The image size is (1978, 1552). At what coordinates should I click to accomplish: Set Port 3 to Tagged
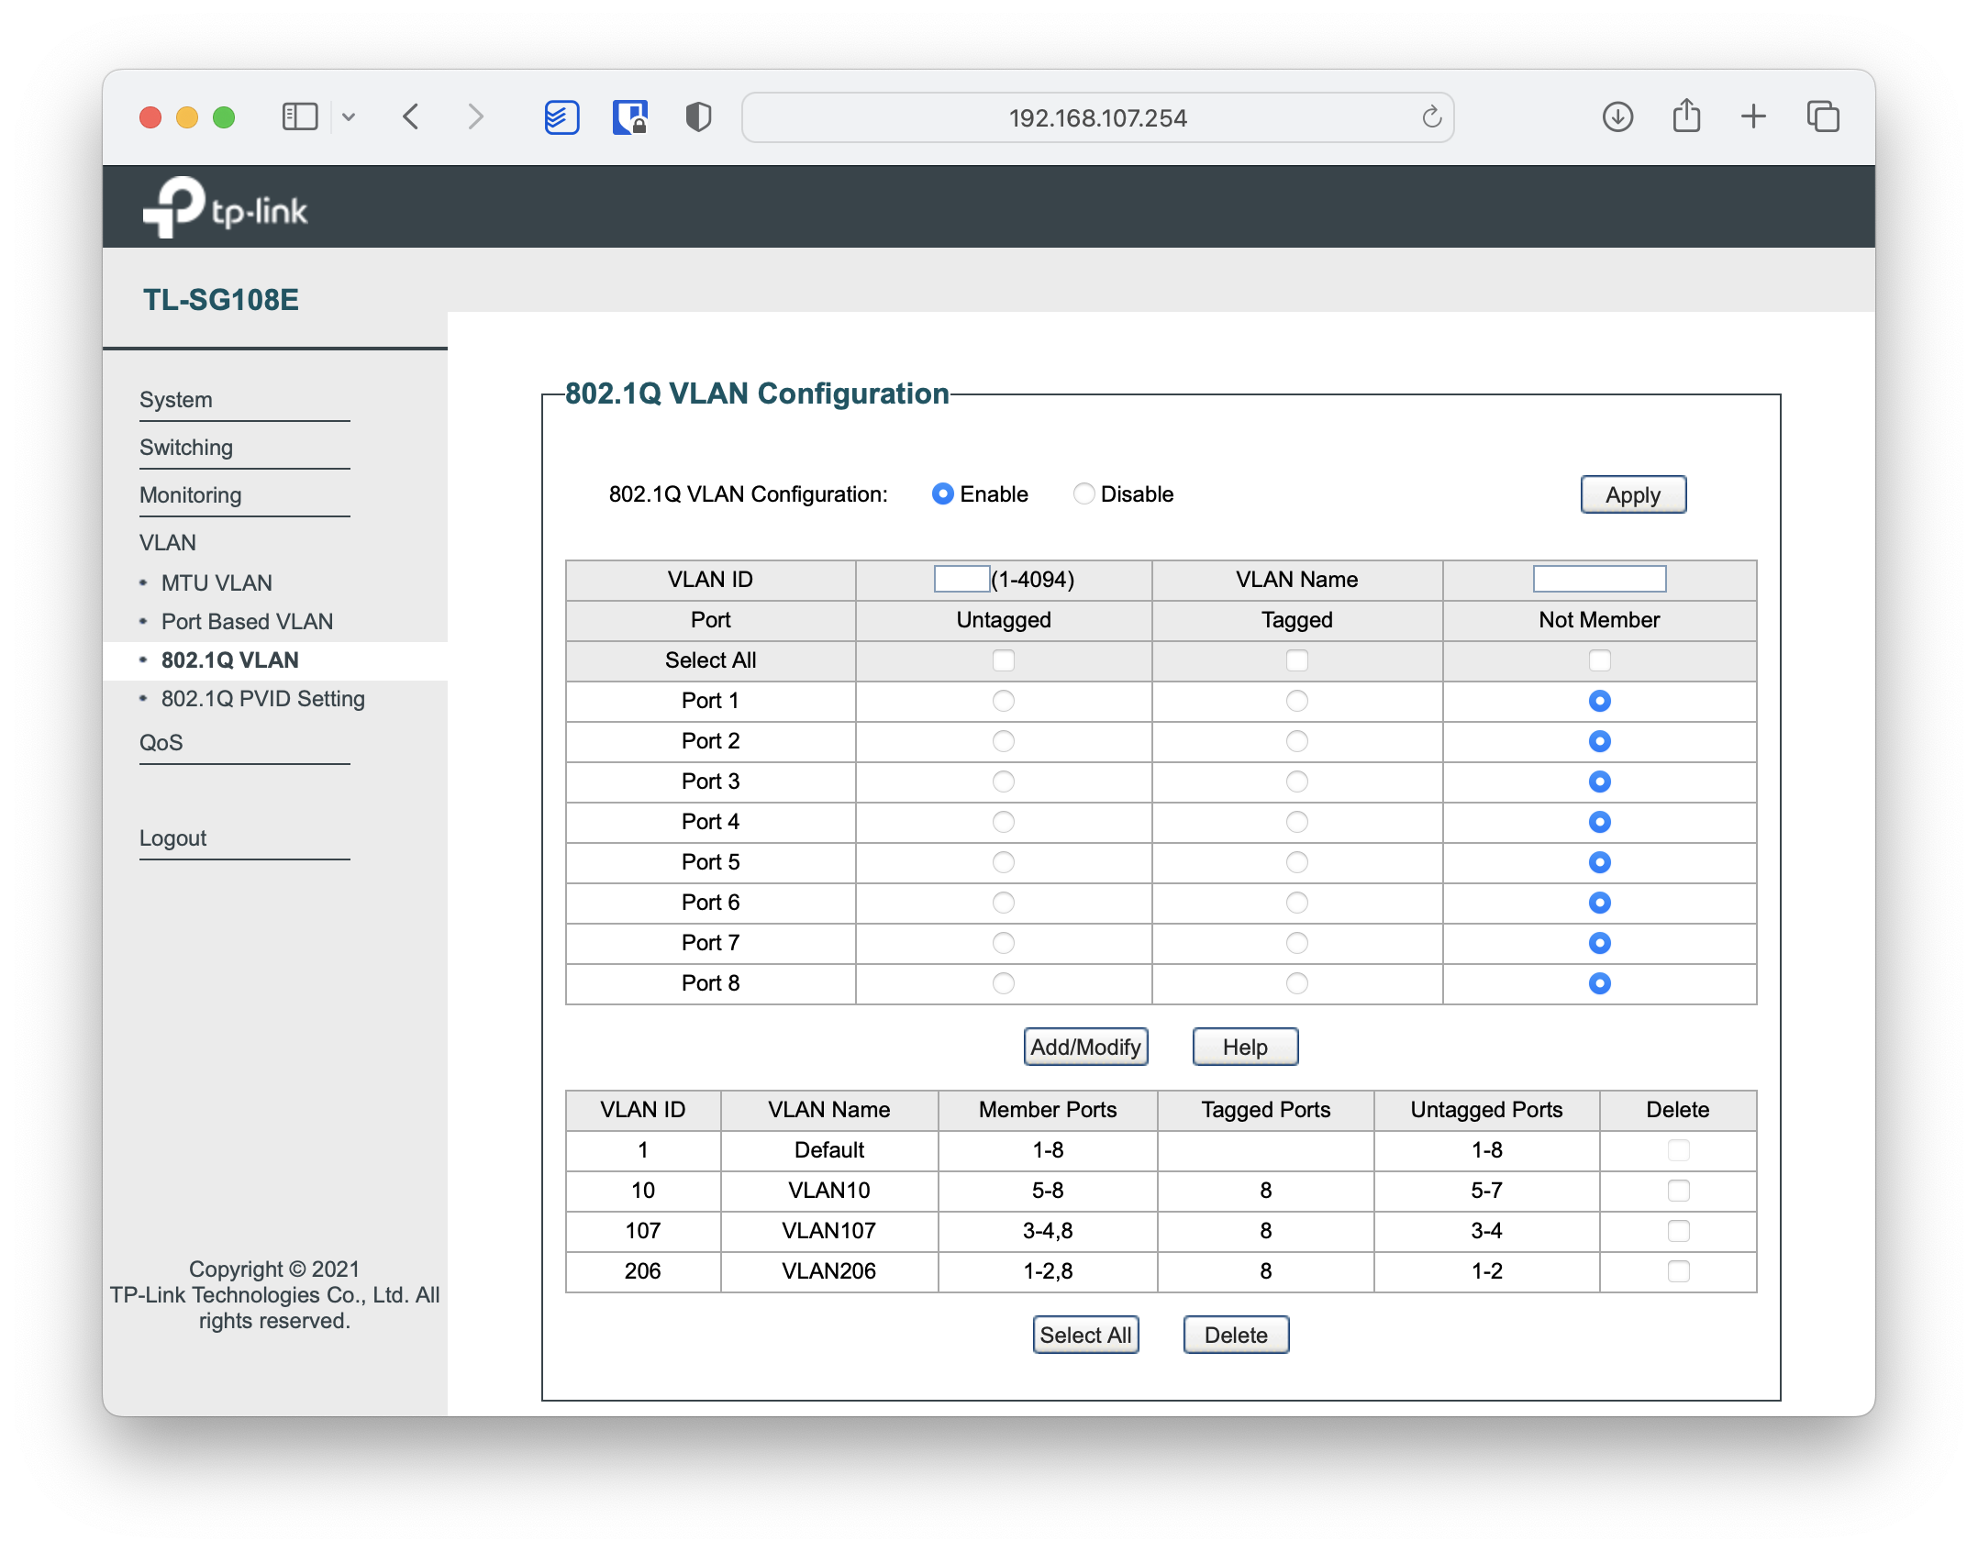pos(1296,782)
